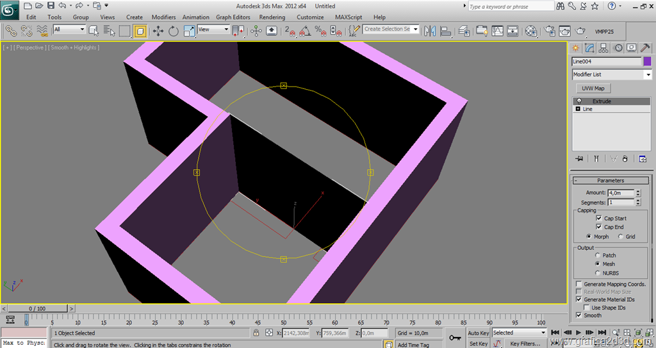
Task: Toggle the selection lock padlock icon
Action: (x=257, y=333)
